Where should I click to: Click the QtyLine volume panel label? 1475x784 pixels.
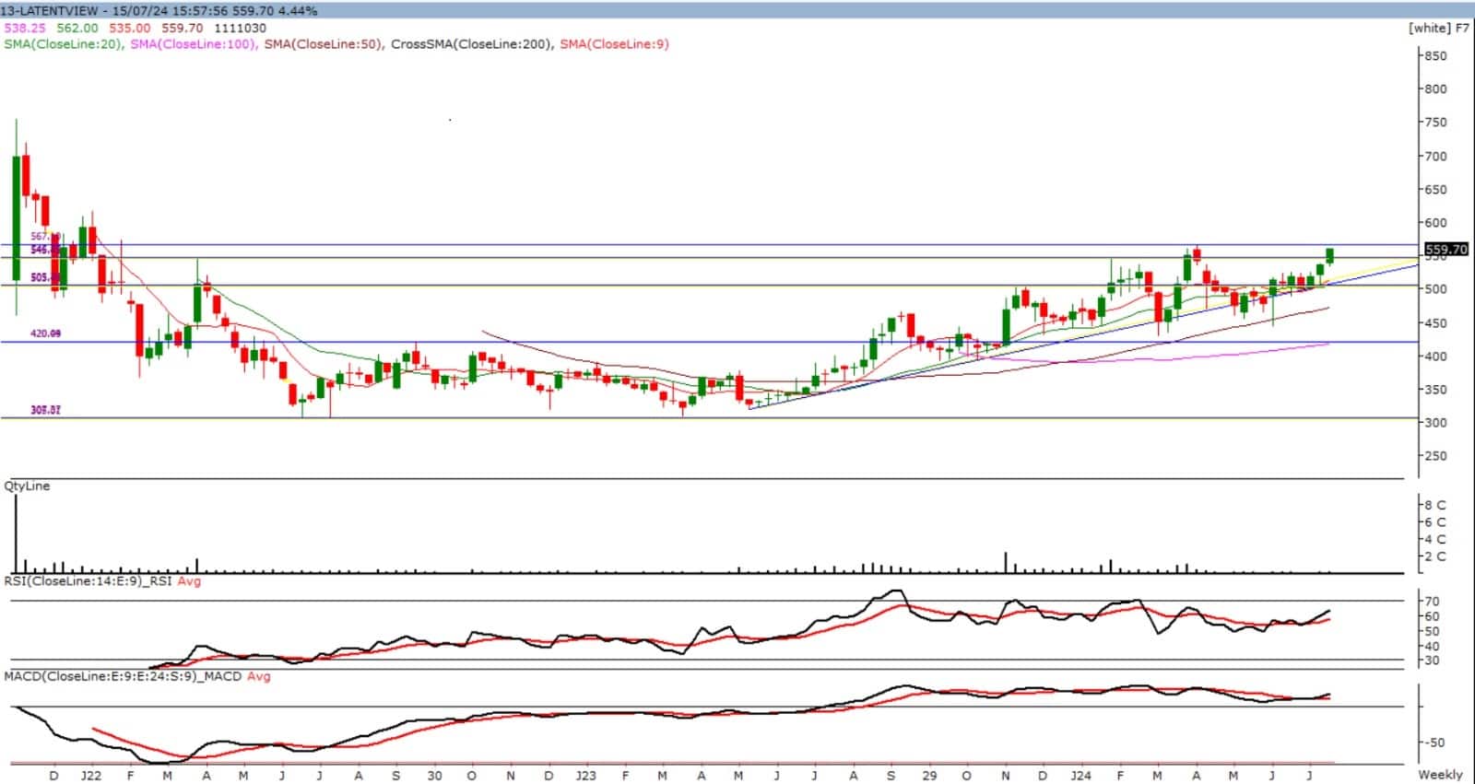click(28, 486)
